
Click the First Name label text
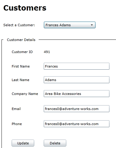pyautogui.click(x=21, y=66)
